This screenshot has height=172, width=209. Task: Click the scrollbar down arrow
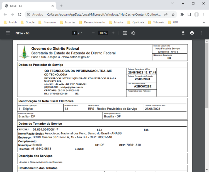(x=207, y=169)
